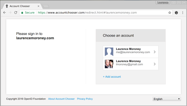This screenshot has width=187, height=106.
Task: Reload the Account Chooser page
Action: 15,13
